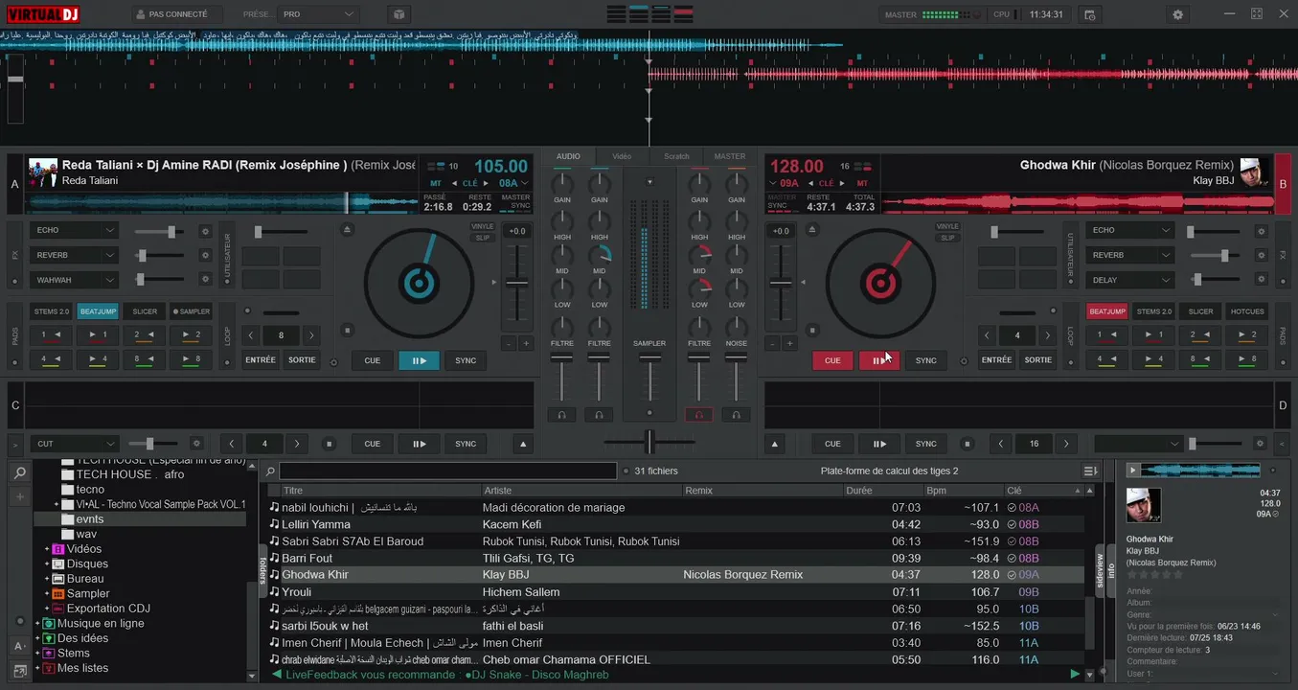Open the WAHWAH effect dropdown on deck A
Viewport: 1298px width, 690px height.
coord(75,280)
